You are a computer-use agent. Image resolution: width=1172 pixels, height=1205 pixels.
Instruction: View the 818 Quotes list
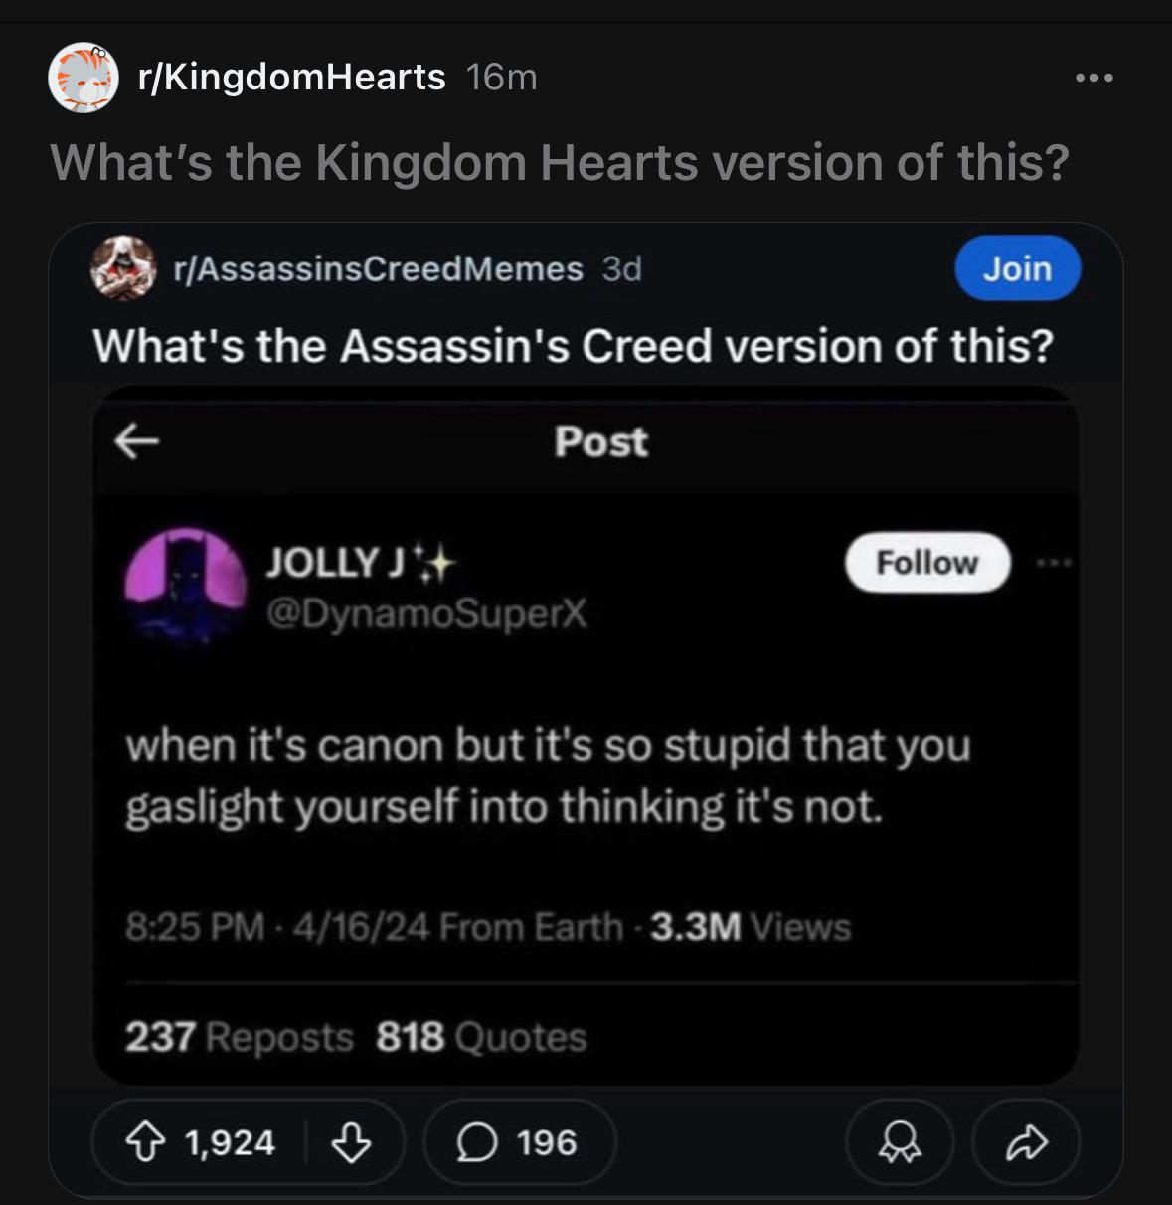pyautogui.click(x=481, y=1037)
